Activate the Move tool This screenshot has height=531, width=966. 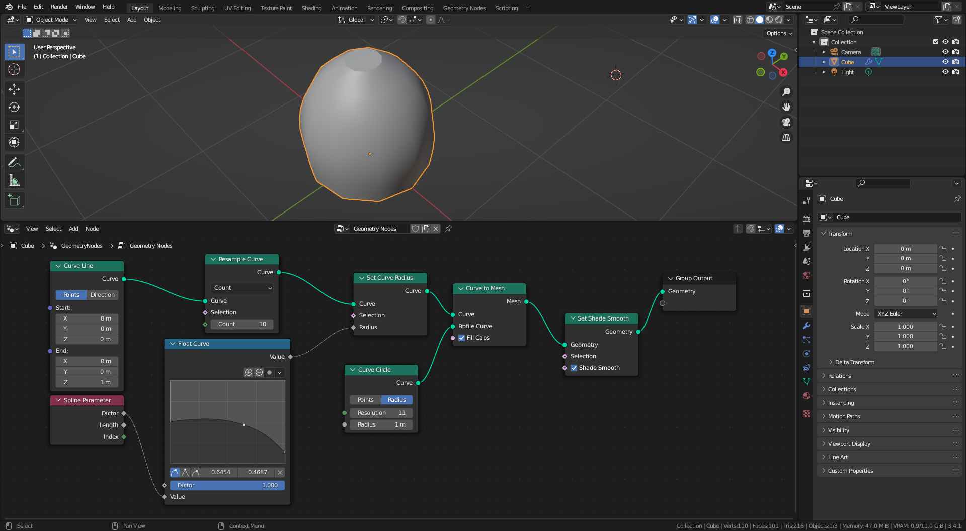[x=14, y=89]
